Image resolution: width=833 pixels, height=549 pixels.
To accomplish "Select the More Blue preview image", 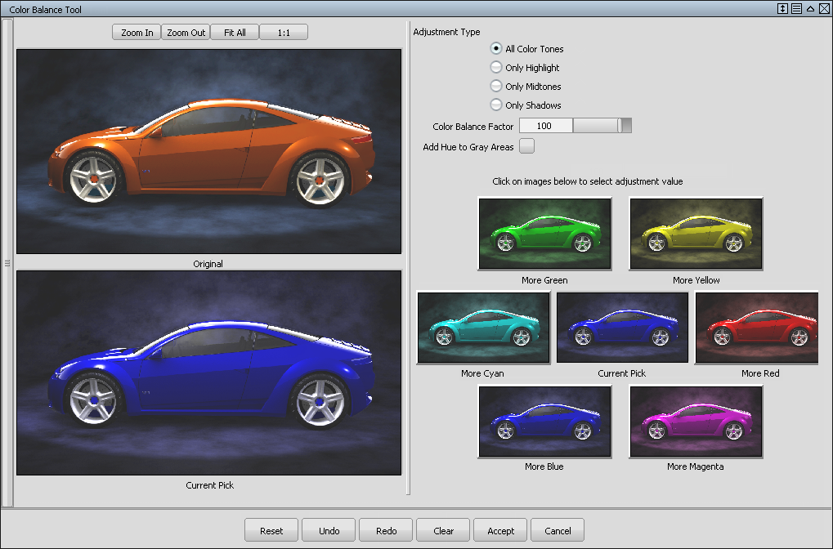I will point(544,421).
